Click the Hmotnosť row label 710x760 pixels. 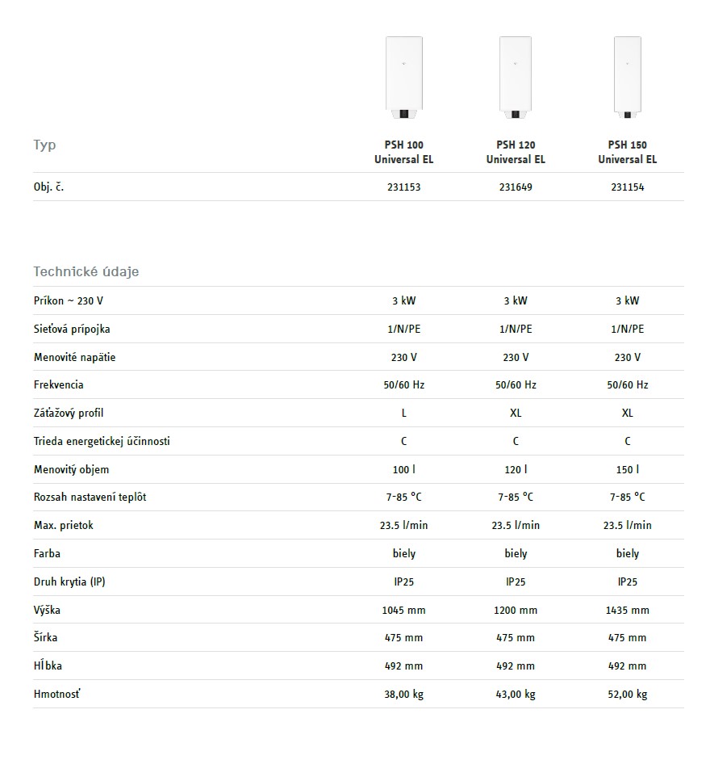(58, 694)
